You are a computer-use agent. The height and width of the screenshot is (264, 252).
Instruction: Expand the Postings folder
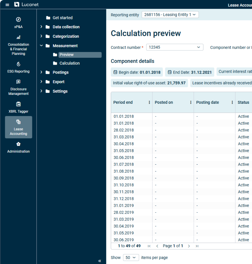pyautogui.click(x=41, y=72)
